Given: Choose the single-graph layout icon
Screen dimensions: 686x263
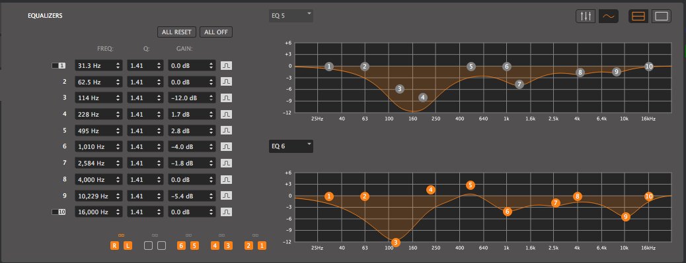Looking at the screenshot, I should point(662,16).
